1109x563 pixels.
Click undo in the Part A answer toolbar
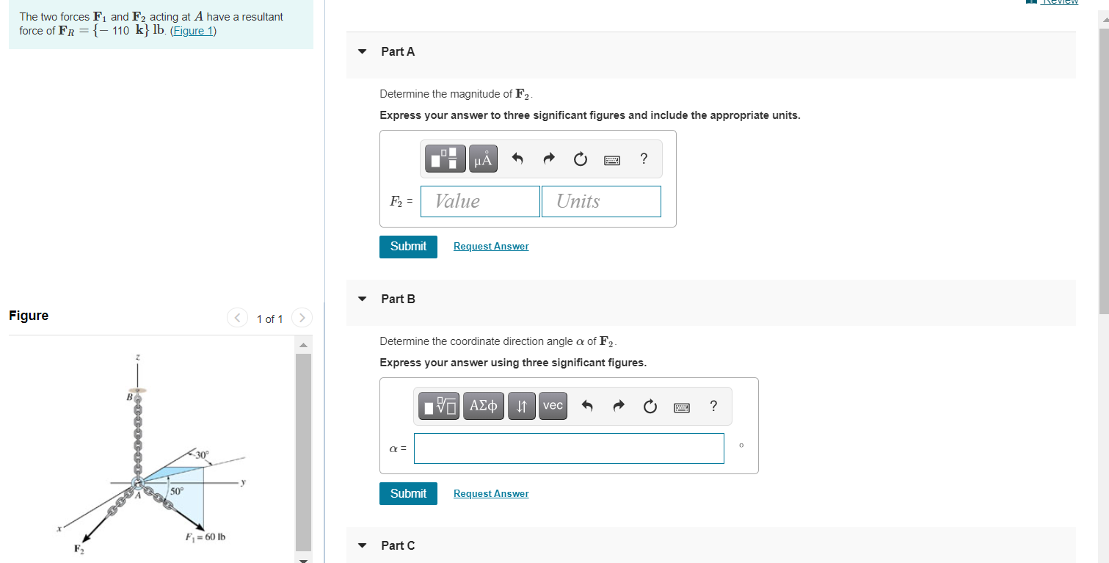click(x=517, y=159)
